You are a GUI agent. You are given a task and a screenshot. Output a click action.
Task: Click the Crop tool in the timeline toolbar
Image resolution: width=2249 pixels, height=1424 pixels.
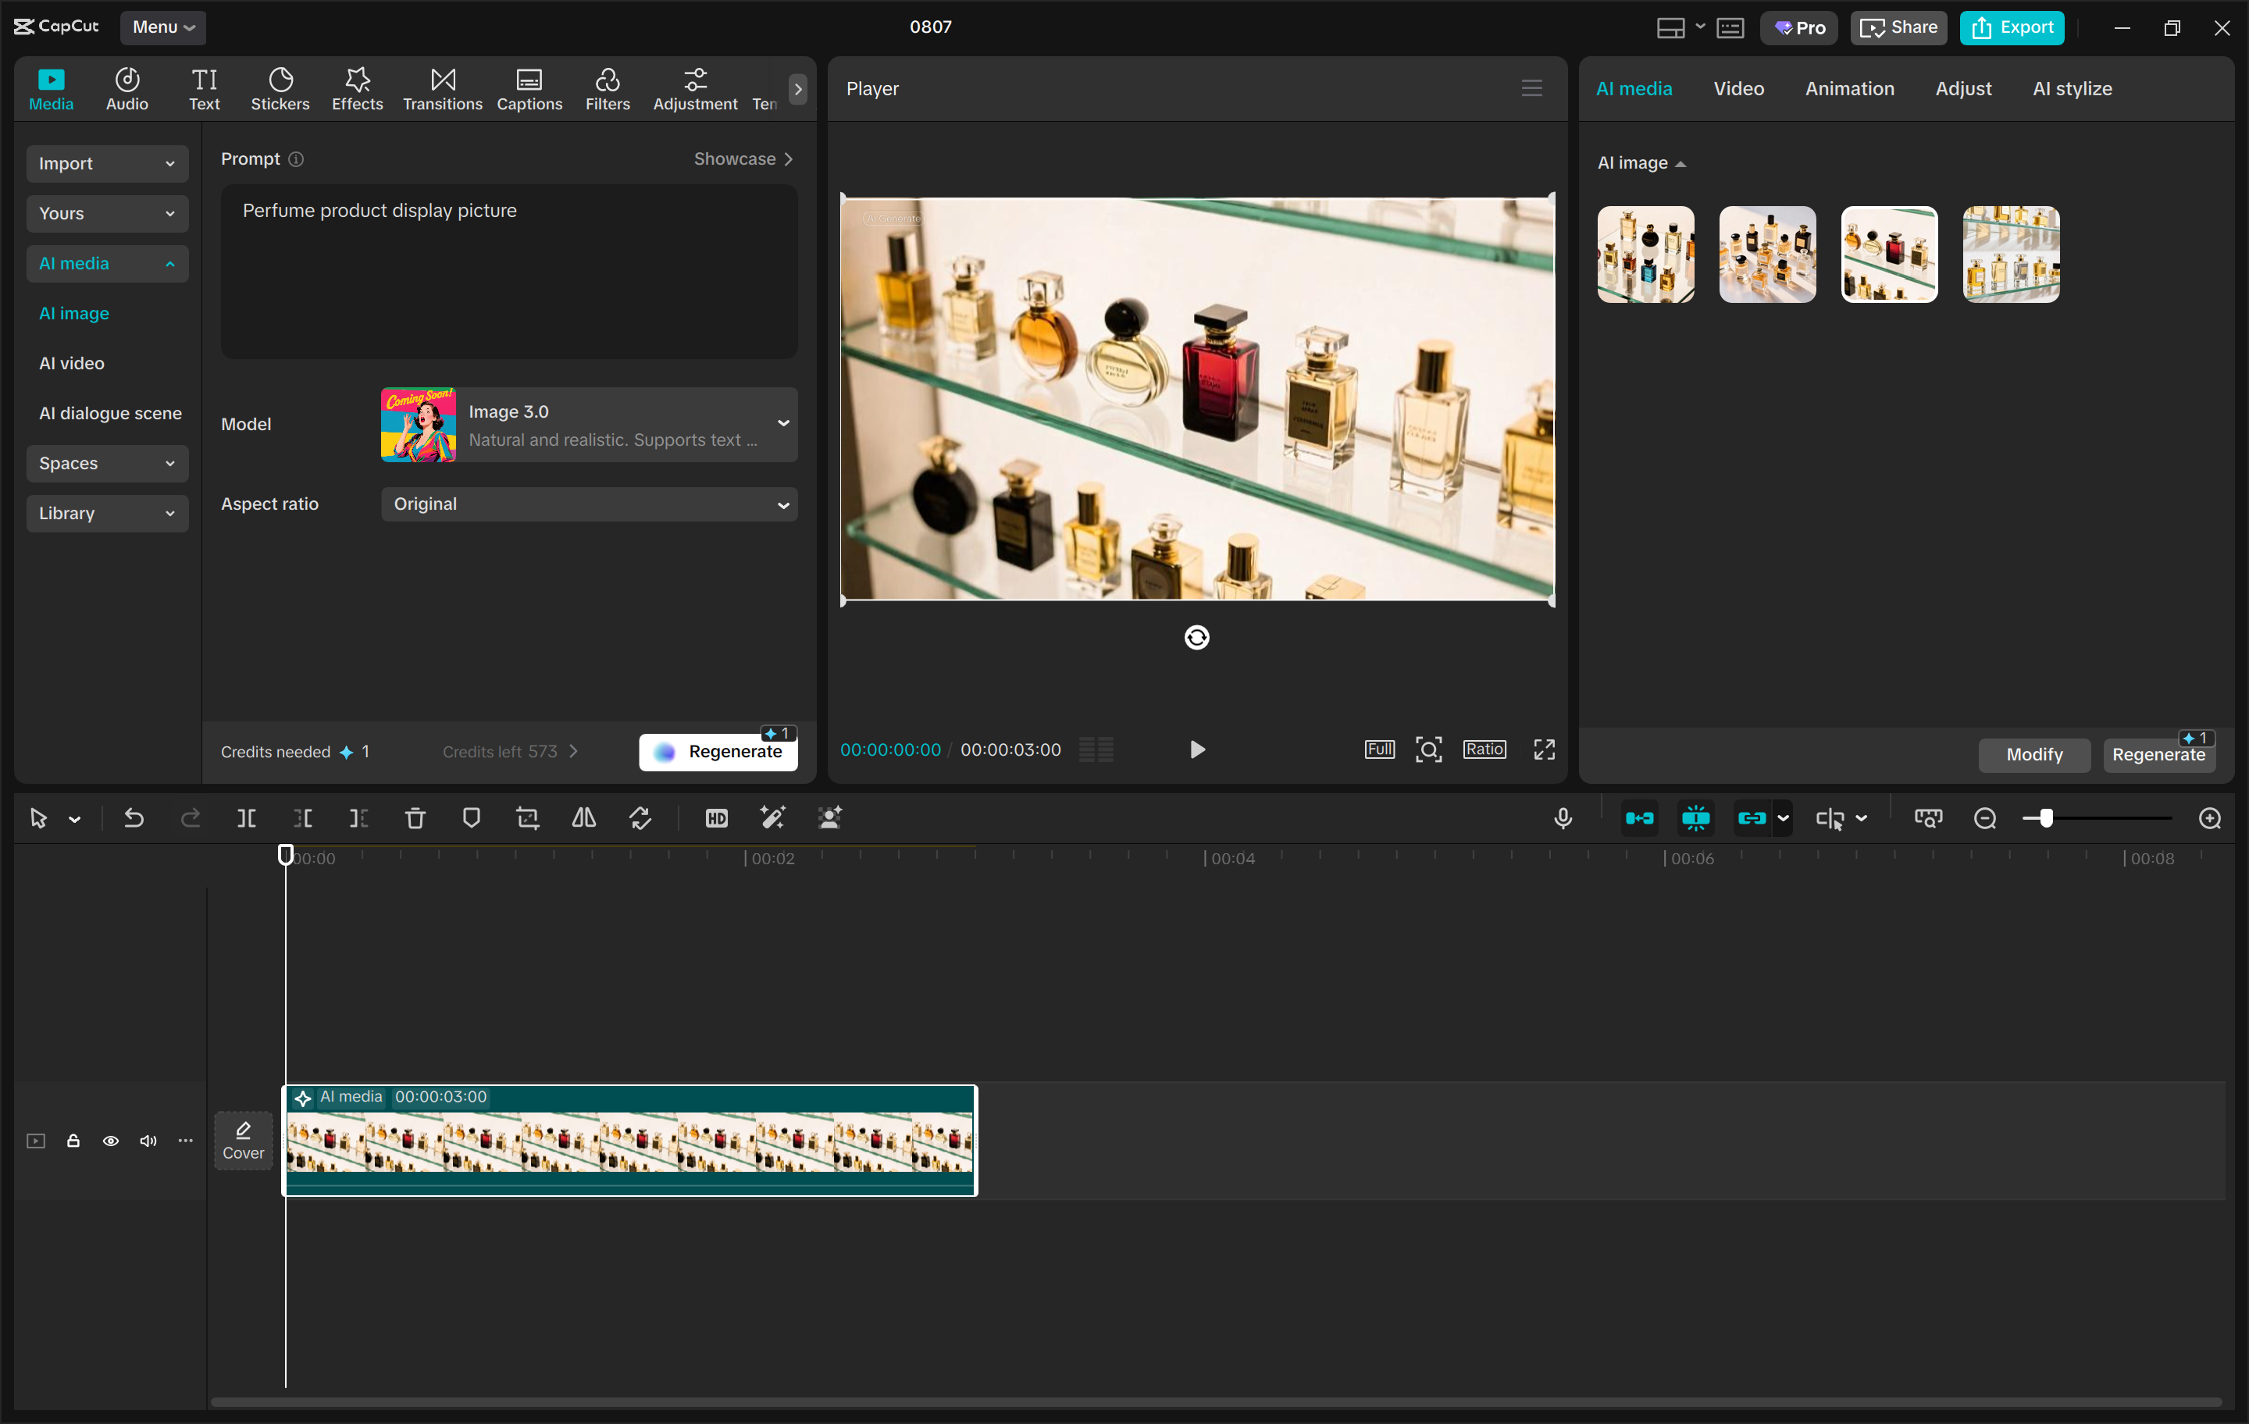pyautogui.click(x=528, y=817)
